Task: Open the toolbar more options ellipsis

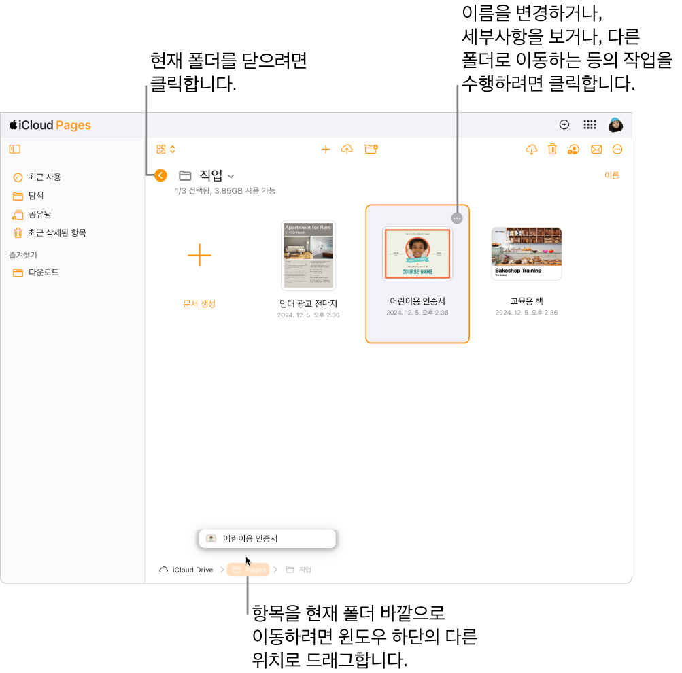Action: [617, 150]
